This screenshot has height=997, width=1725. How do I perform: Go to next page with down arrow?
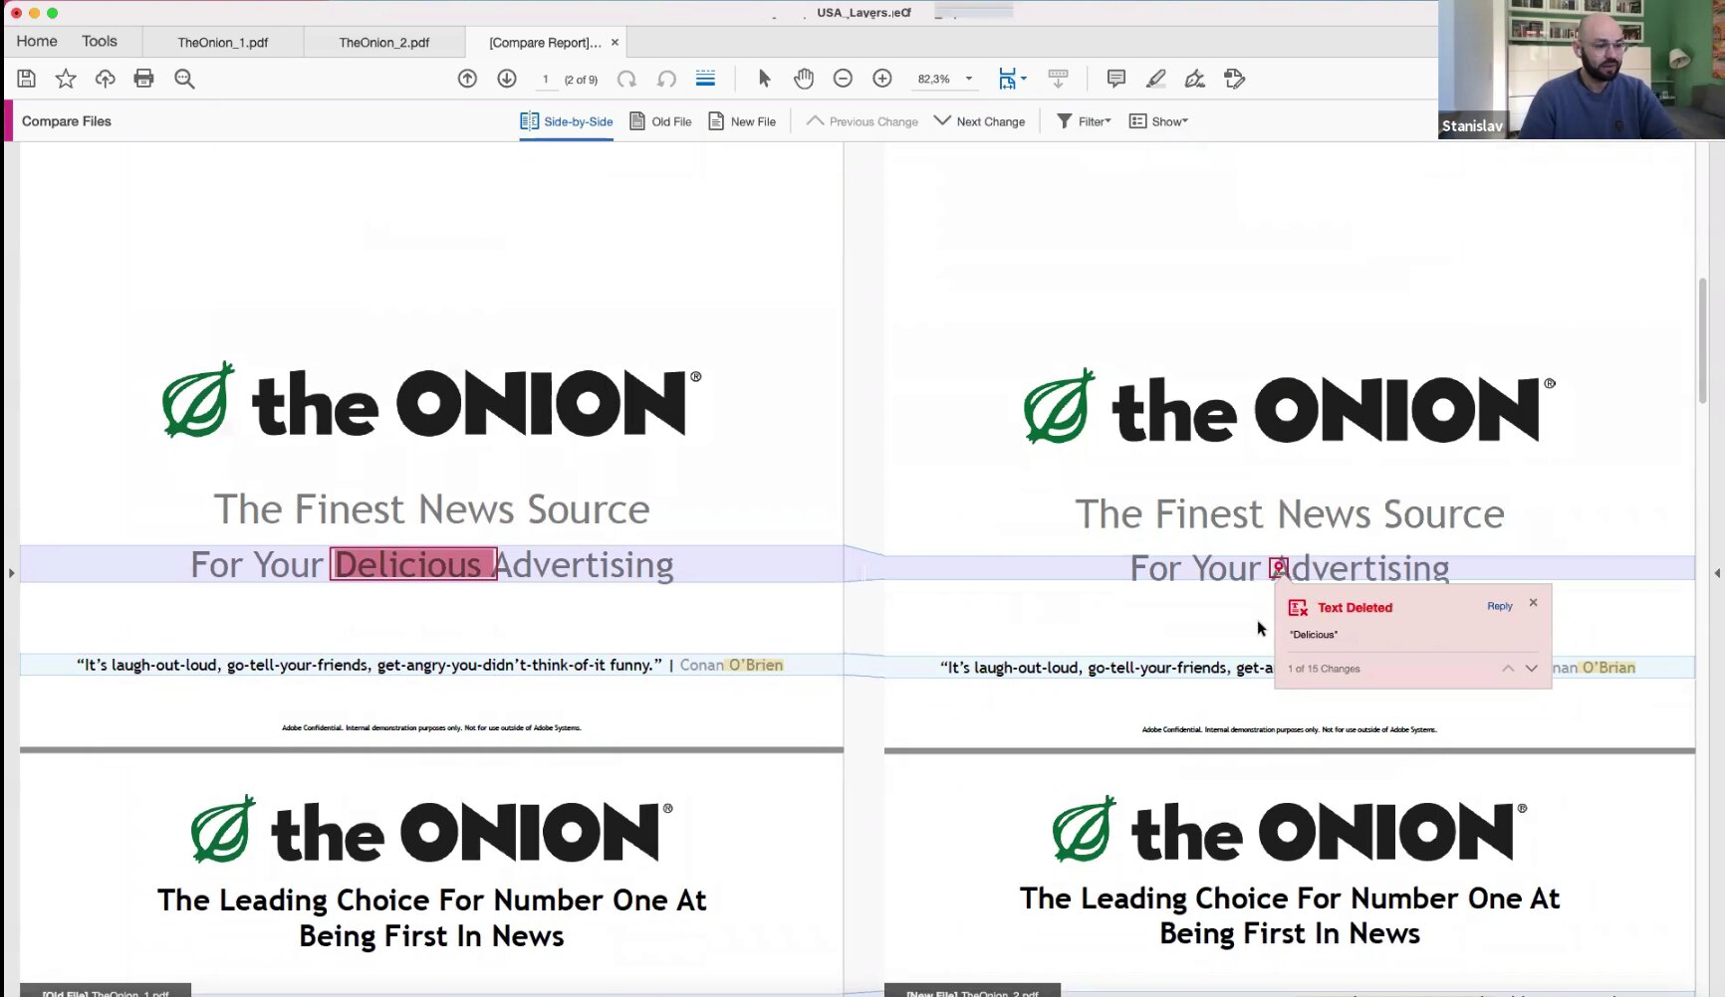tap(507, 79)
